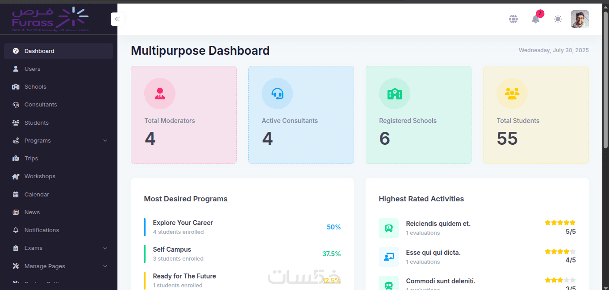Image resolution: width=609 pixels, height=290 pixels.
Task: Click the Esse qui qui dicta. activity title
Action: click(433, 253)
